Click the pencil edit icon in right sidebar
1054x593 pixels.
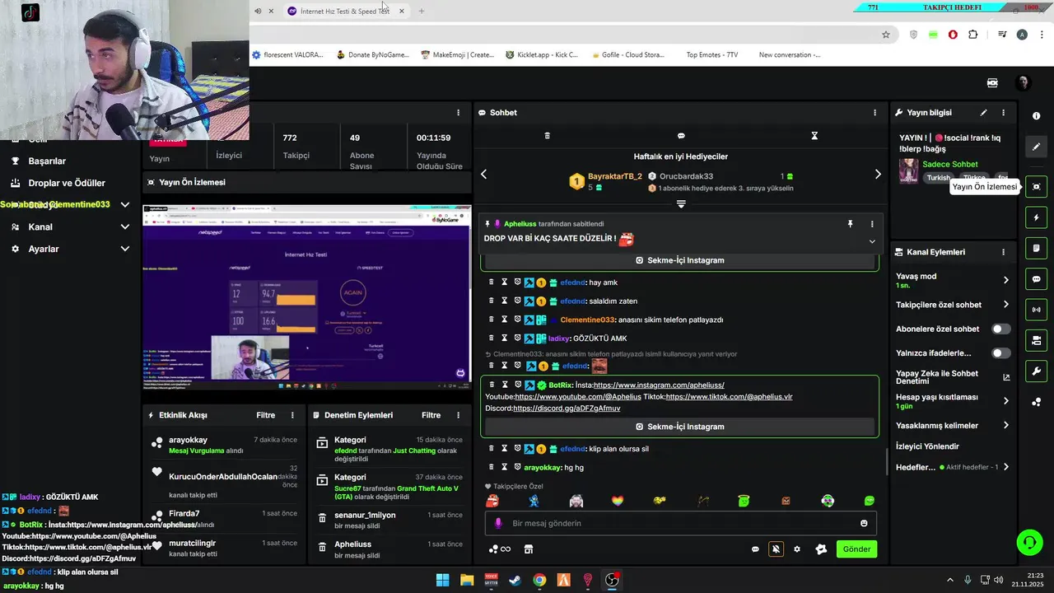coord(1037,147)
